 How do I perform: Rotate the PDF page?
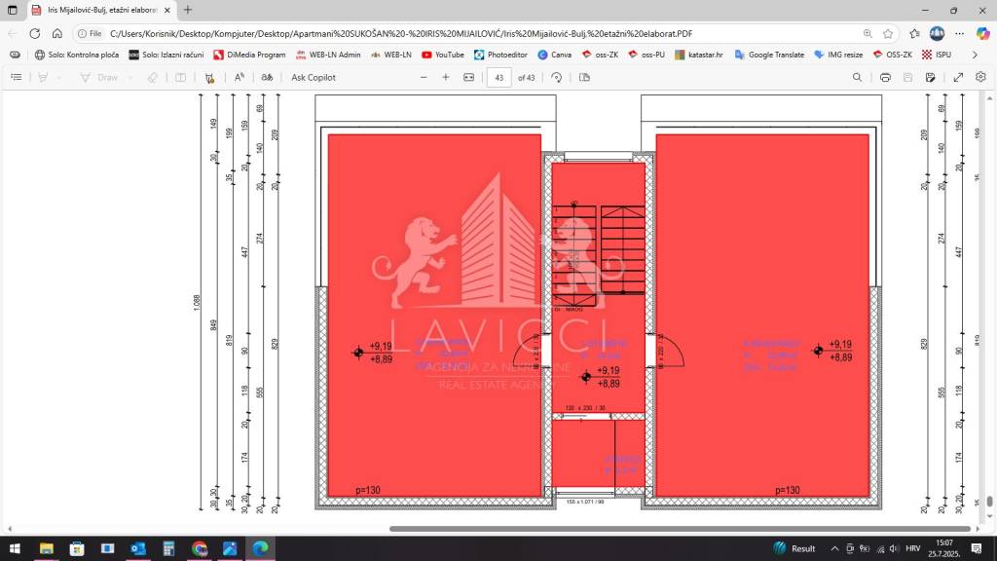556,78
